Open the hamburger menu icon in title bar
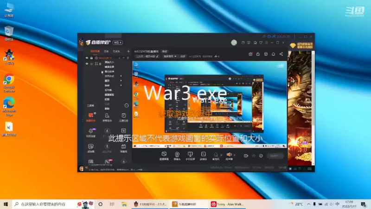 click(x=266, y=43)
